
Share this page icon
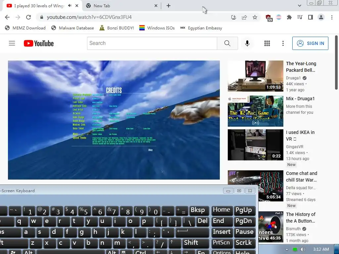pos(244,17)
